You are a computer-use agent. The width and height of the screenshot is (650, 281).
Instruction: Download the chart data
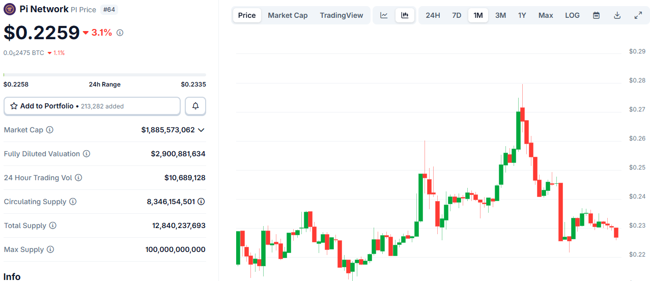617,15
